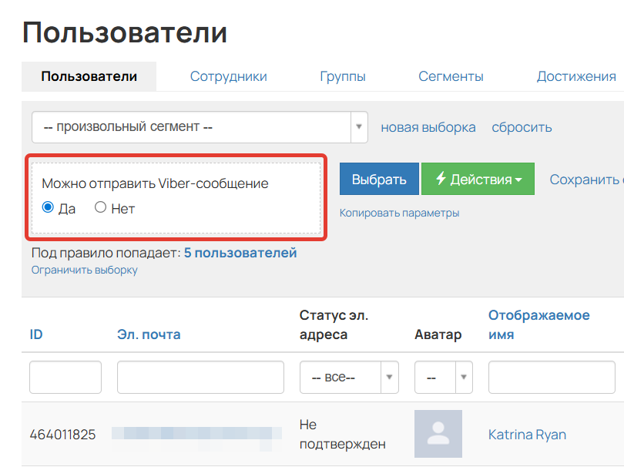Click the lightning icon on the Действия button
Image resolution: width=624 pixels, height=467 pixels.
pos(438,178)
